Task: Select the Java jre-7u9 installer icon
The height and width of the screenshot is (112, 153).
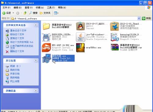Action: coord(80,37)
